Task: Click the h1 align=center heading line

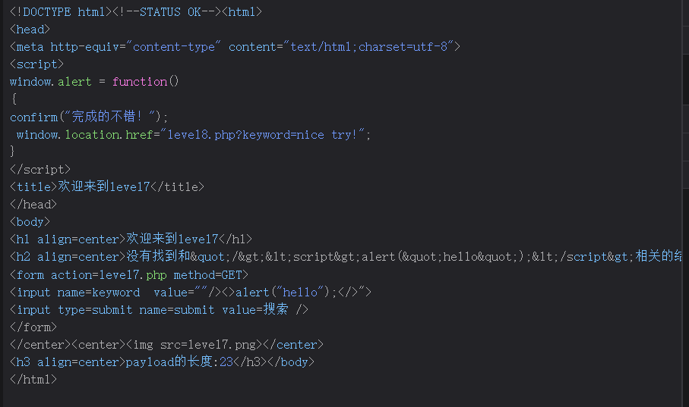Action: click(x=131, y=240)
